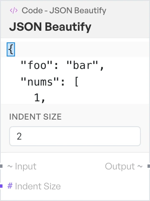Click the '1,' array value line

[x=40, y=98]
